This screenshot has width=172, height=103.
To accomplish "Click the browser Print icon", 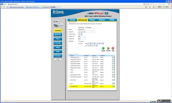I will pos(153,7).
